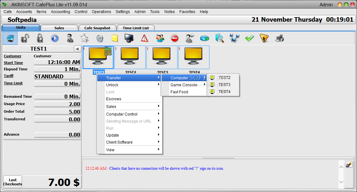Click the blue play arrow icon
Screen dimensions: 357x192
[55, 38]
